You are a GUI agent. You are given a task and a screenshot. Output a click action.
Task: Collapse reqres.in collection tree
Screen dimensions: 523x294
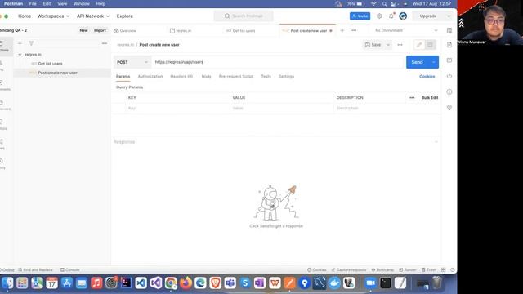point(20,55)
